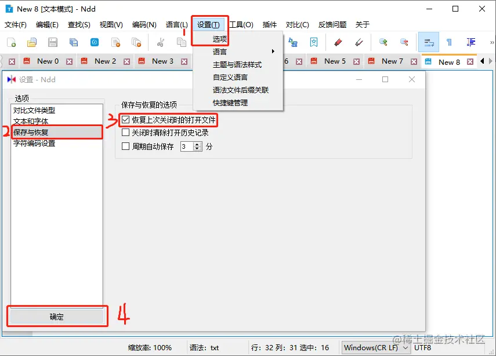This screenshot has height=356, width=496.
Task: Click the Save All toolbar icon
Action: (x=74, y=42)
